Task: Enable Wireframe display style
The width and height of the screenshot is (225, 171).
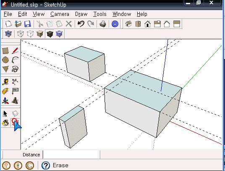Action: pos(21,34)
